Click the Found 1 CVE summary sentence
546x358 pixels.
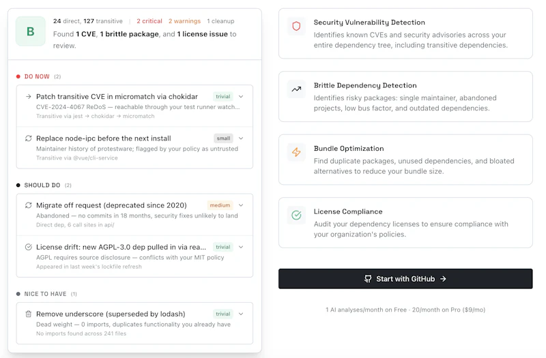145,40
